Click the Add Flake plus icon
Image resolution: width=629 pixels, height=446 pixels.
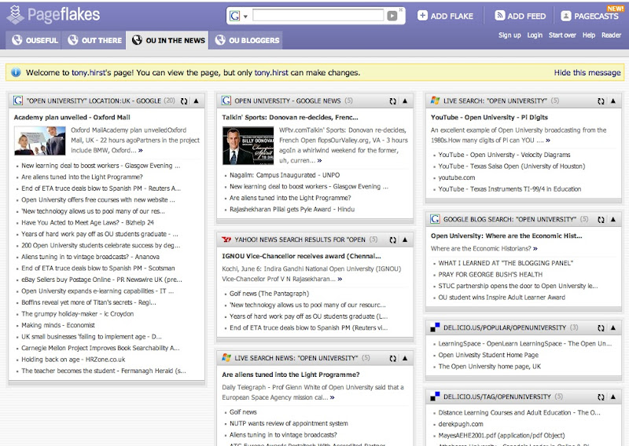(422, 16)
